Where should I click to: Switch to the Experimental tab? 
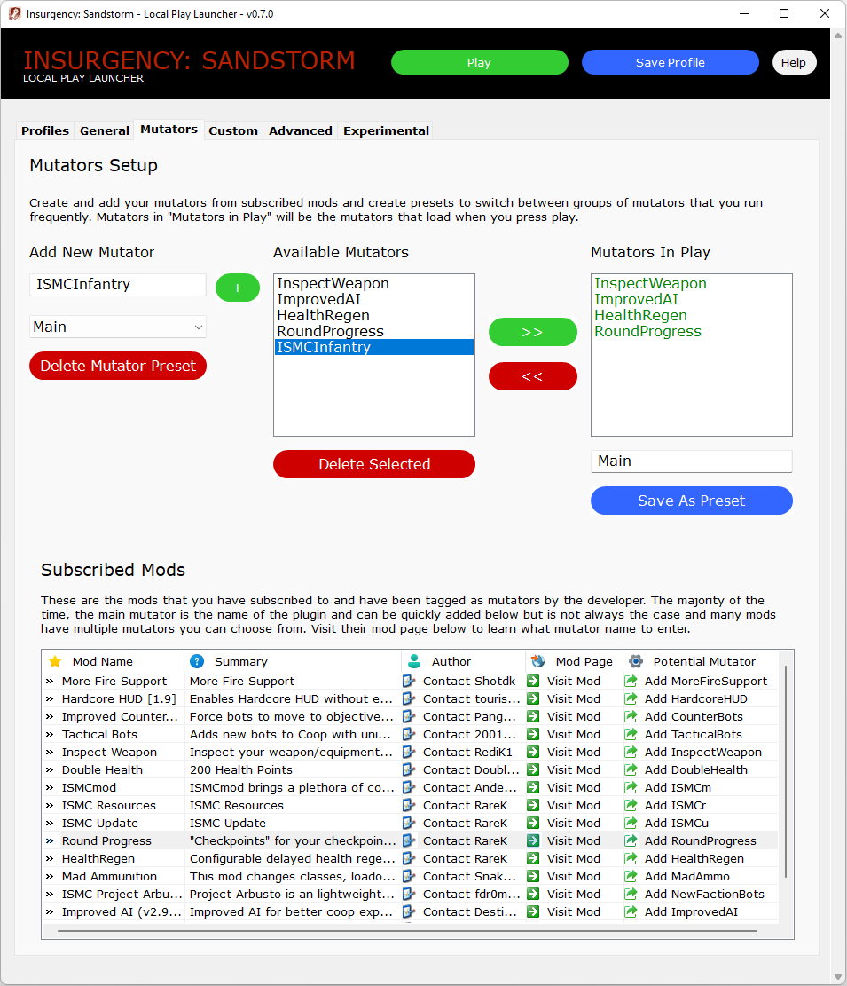(386, 130)
